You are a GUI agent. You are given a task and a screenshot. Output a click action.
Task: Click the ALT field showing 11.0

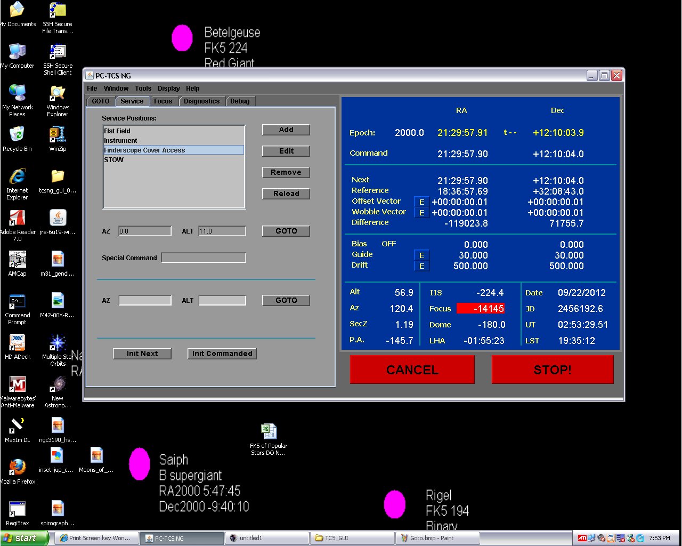[222, 231]
